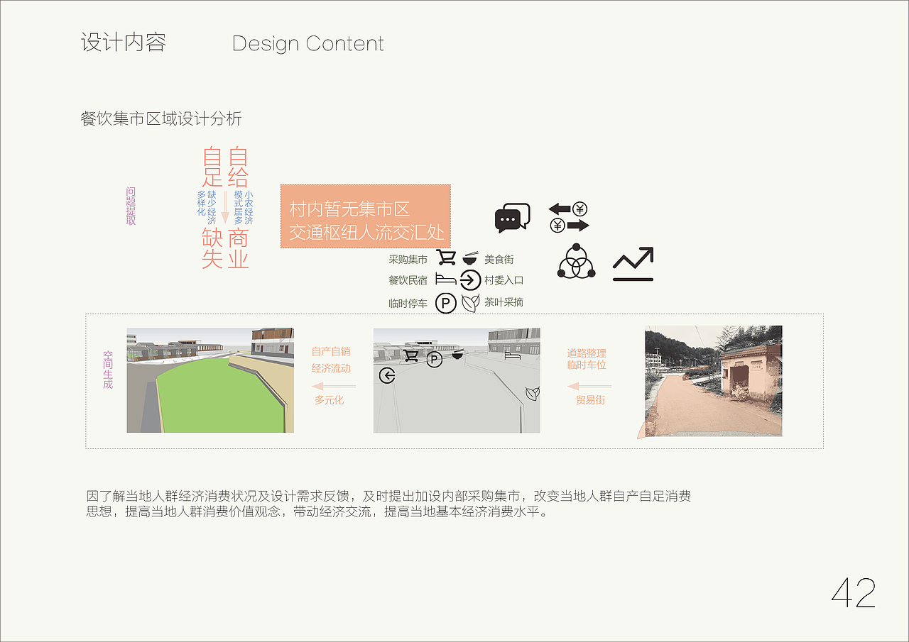Click the 设计内容 heading
Image resolution: width=909 pixels, height=642 pixels.
coord(124,43)
